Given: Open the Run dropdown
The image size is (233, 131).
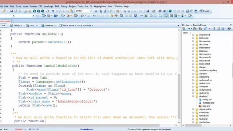Looking at the screenshot, I should click(32, 25).
